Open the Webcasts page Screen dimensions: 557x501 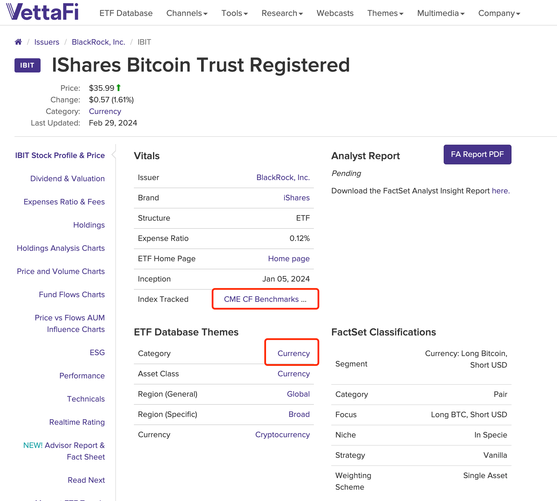[x=335, y=13]
